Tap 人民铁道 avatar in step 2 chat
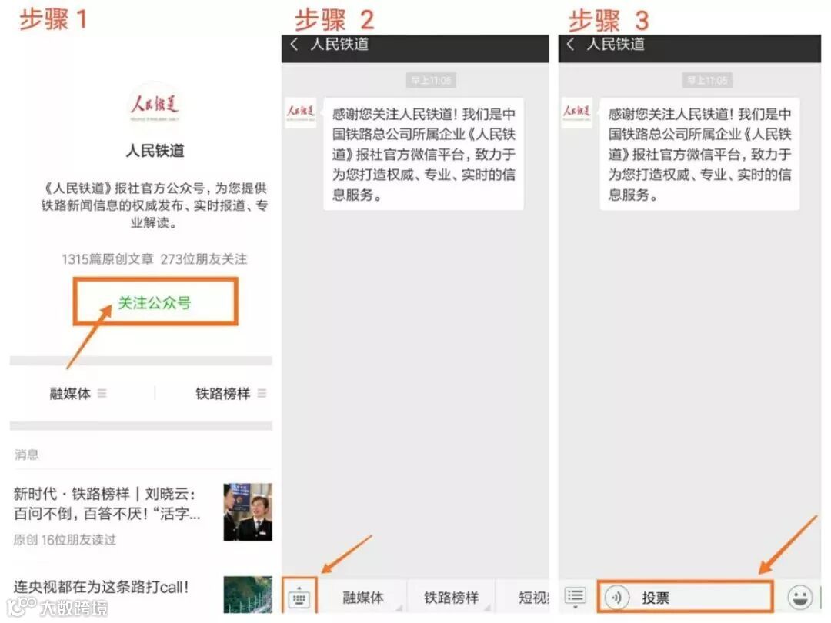Viewport: 831px width, 623px height. [301, 112]
